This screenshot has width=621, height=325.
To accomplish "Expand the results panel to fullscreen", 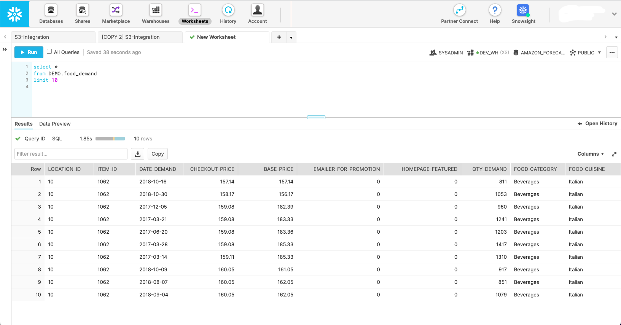I will (614, 154).
